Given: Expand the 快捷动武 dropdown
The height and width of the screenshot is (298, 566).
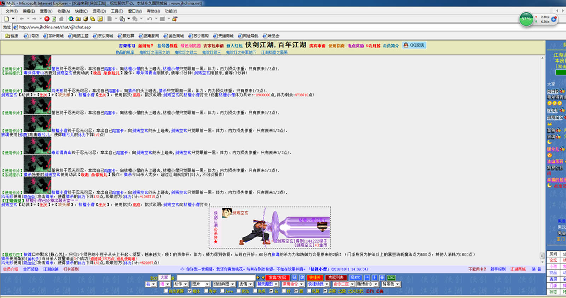Looking at the screenshot, I should point(318,284).
